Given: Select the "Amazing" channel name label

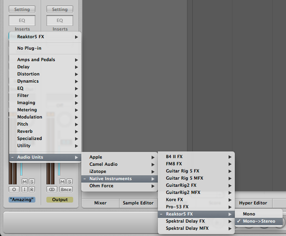Looking at the screenshot, I should [x=22, y=200].
